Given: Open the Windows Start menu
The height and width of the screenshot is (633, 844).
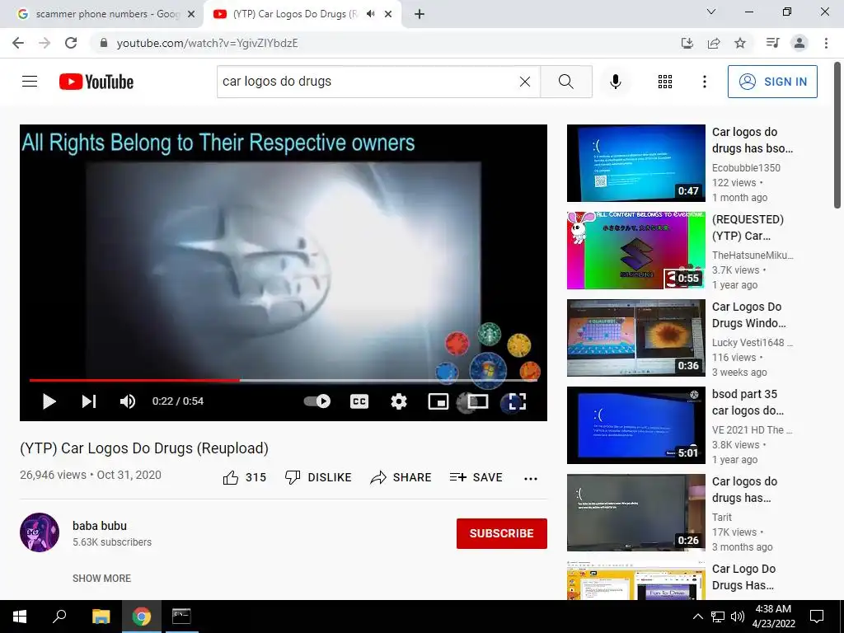Looking at the screenshot, I should point(20,617).
